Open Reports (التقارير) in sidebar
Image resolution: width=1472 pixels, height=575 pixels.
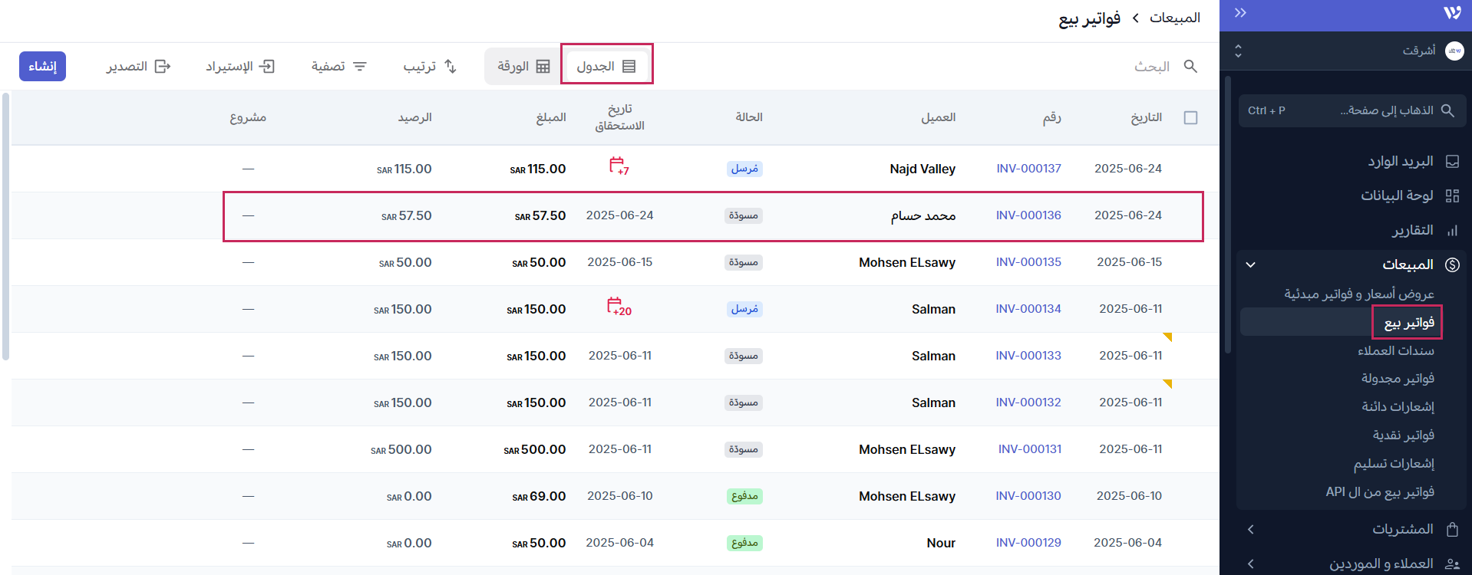tap(1412, 231)
